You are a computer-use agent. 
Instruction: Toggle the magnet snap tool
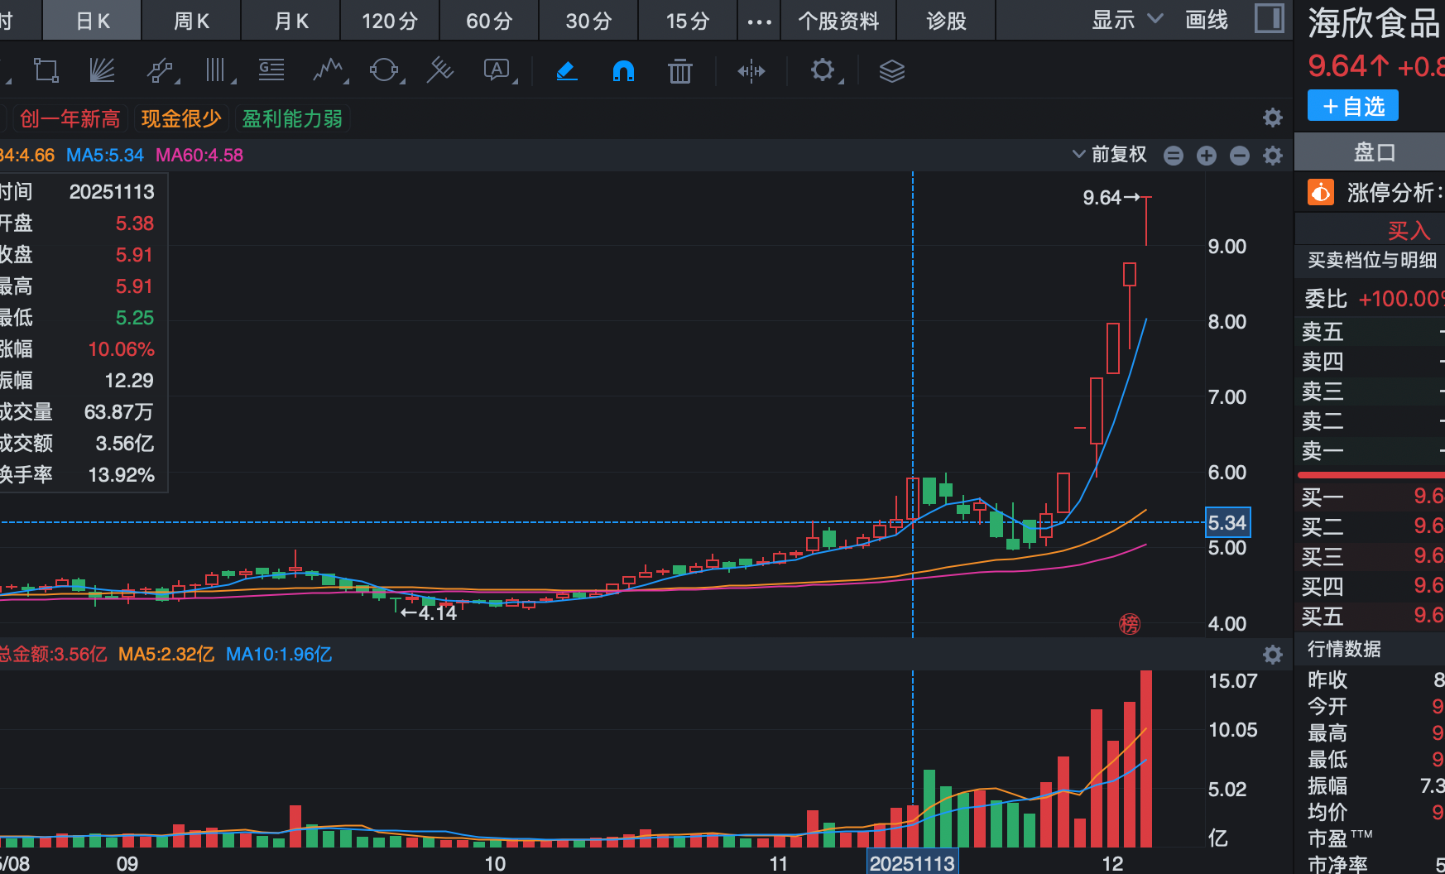pyautogui.click(x=622, y=71)
